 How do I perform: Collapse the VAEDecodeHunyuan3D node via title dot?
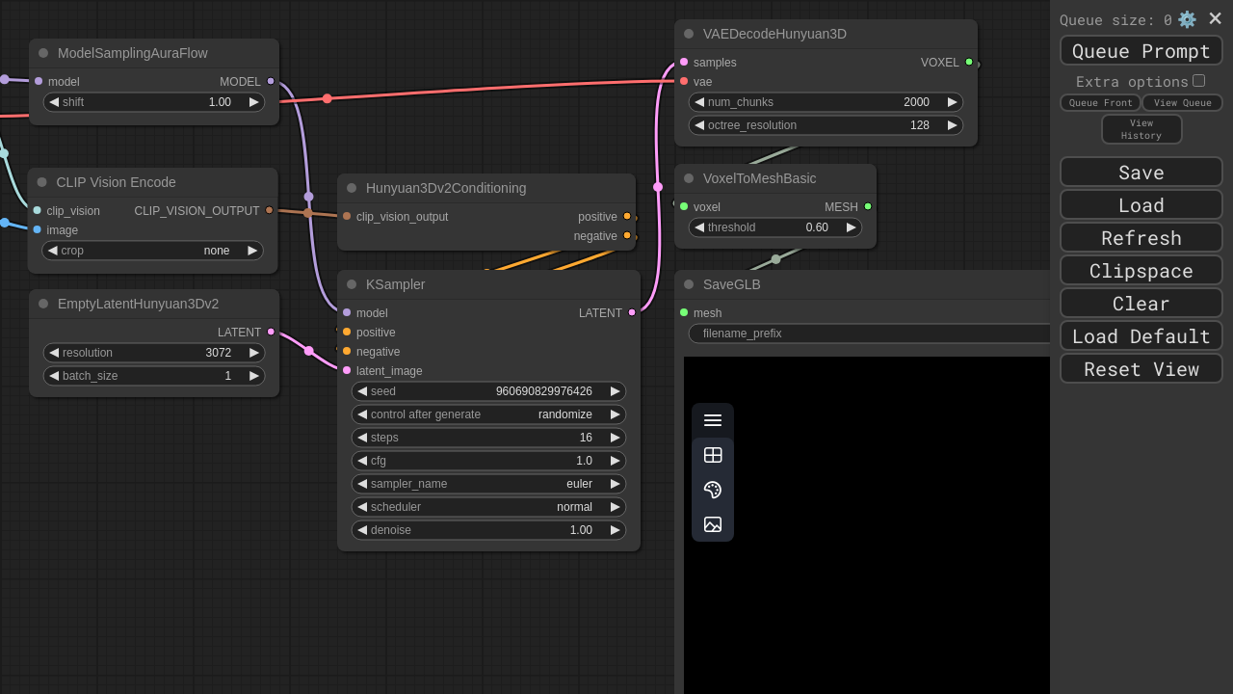[689, 34]
